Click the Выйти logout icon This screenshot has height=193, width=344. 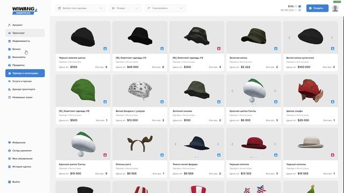click(10, 182)
